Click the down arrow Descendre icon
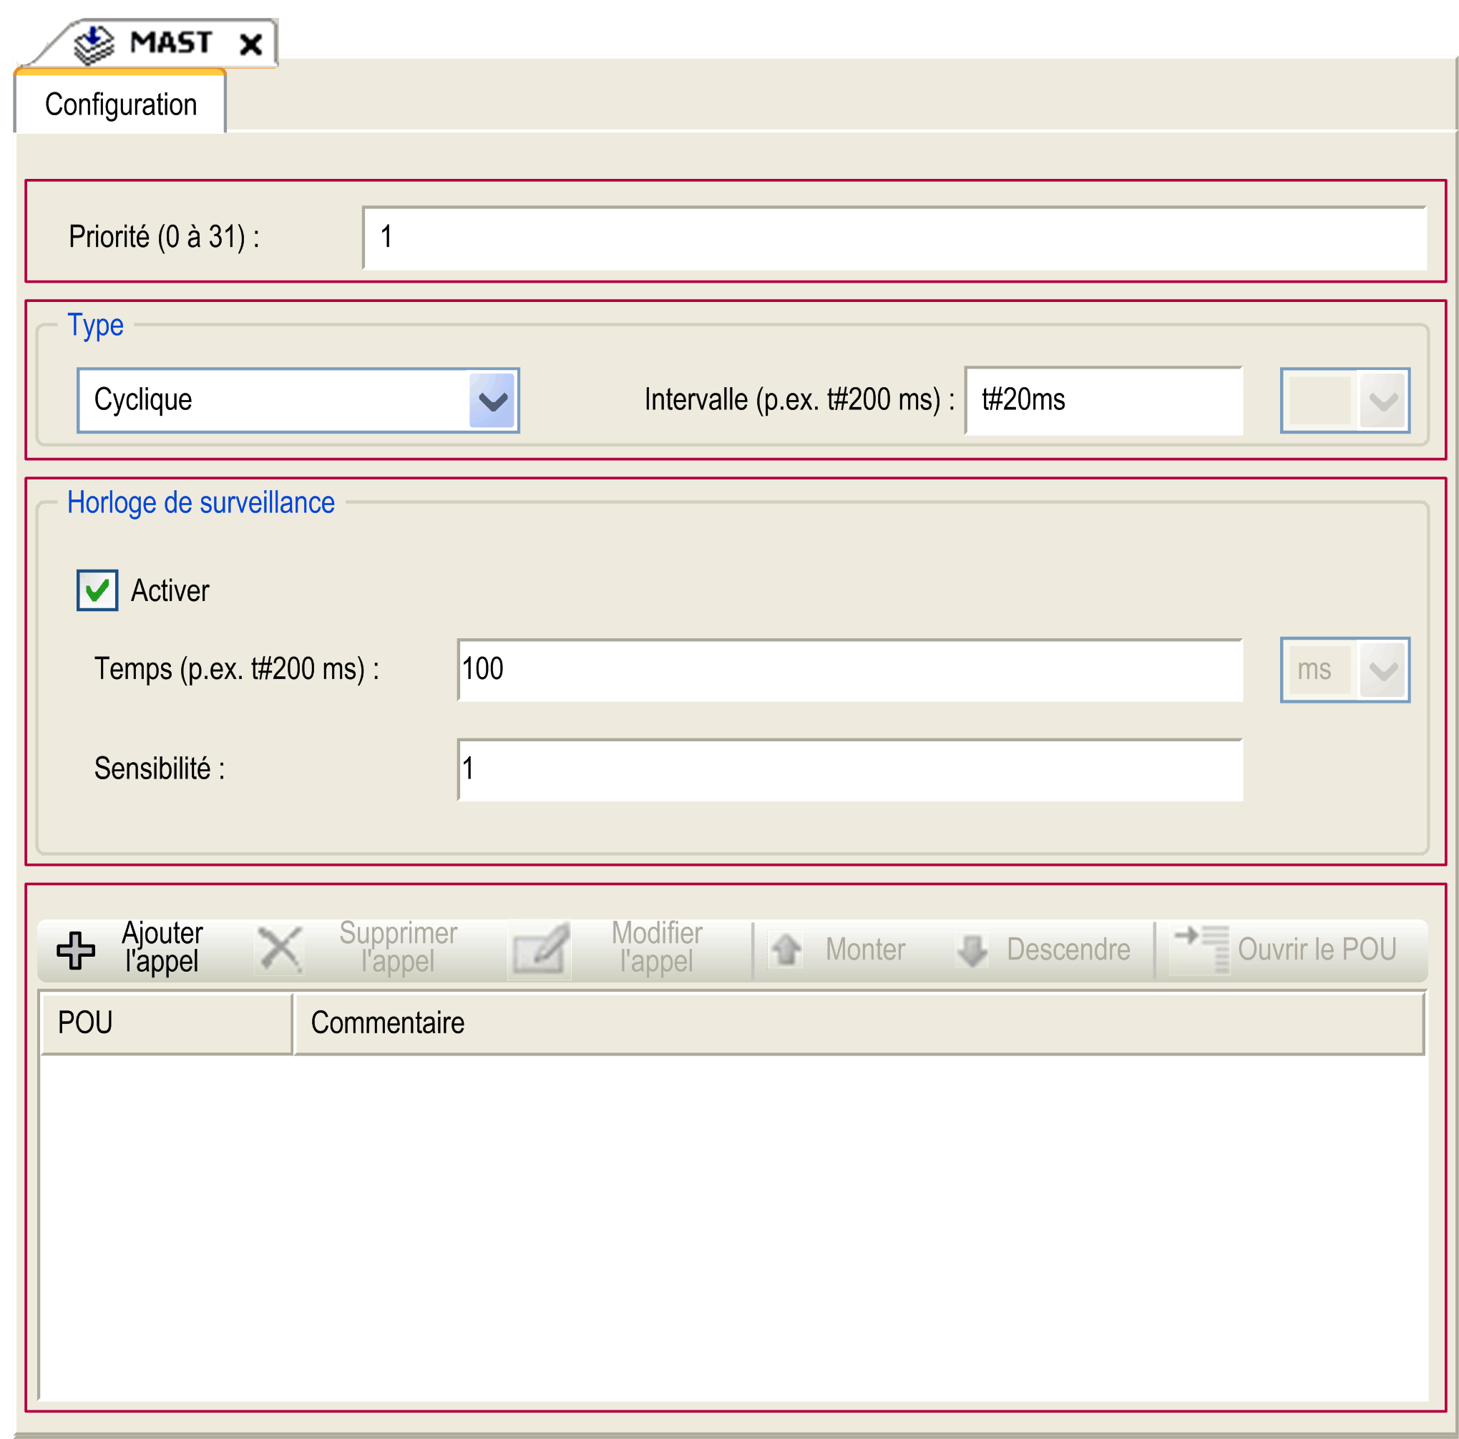 click(972, 950)
